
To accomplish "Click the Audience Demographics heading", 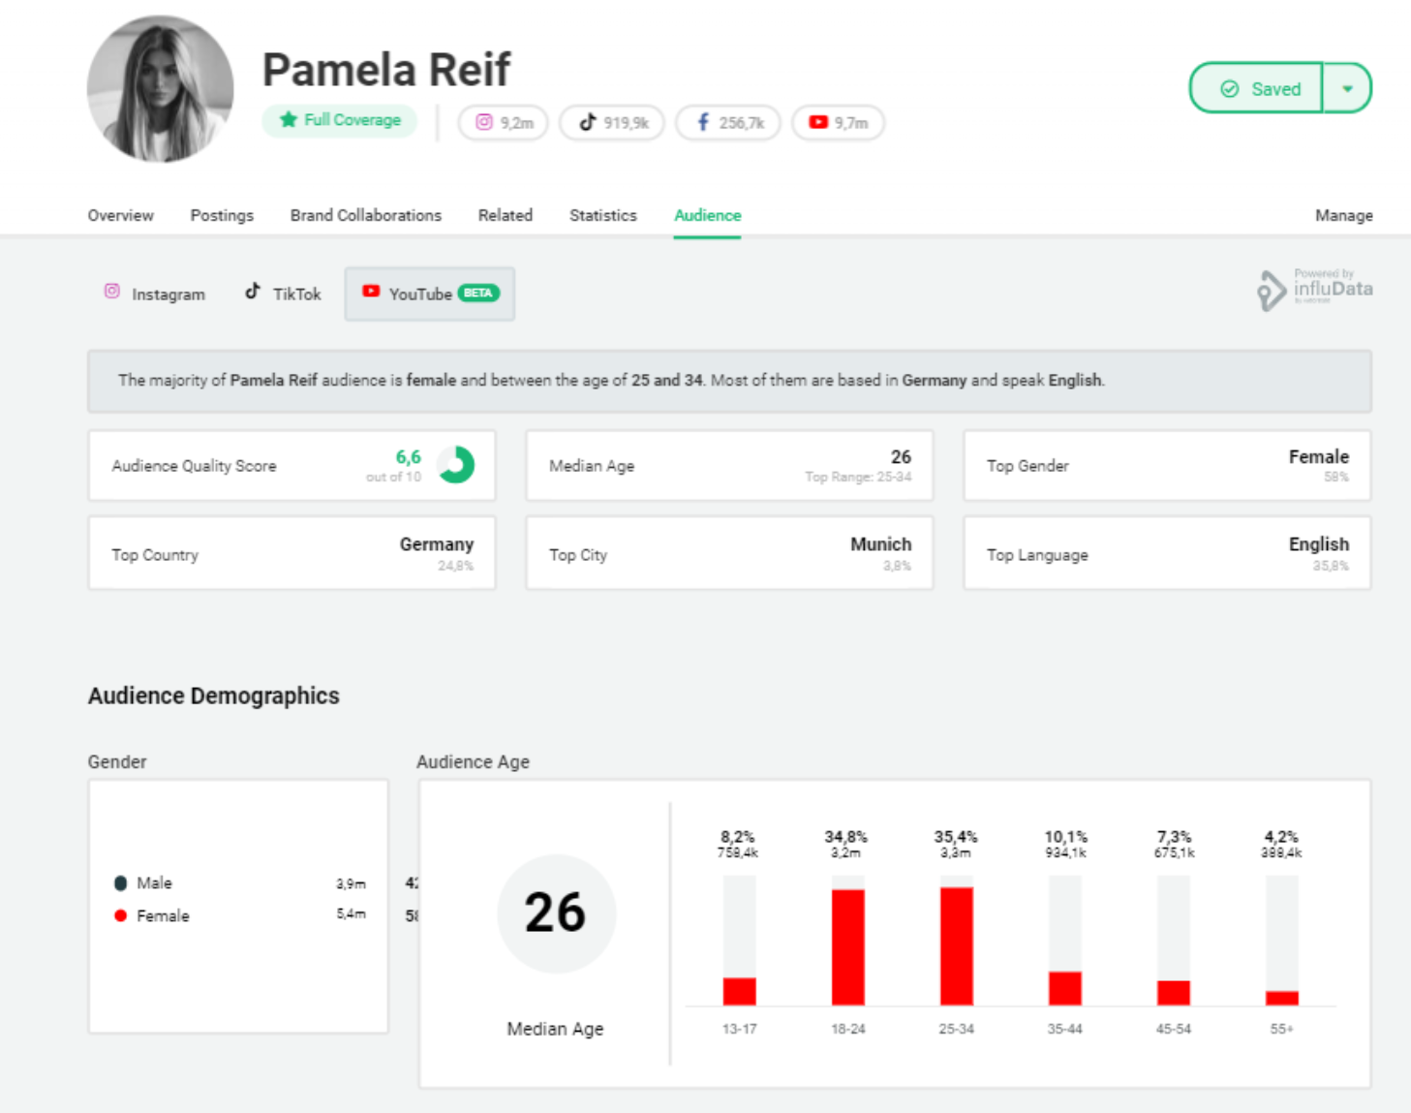I will [x=214, y=696].
